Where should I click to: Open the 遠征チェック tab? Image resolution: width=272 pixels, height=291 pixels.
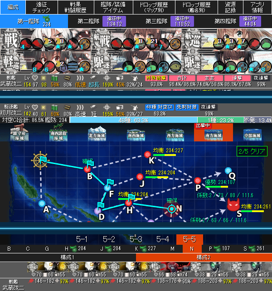(42, 7)
